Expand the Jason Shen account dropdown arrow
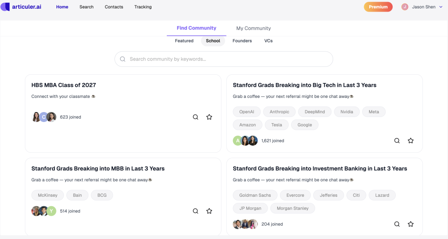This screenshot has width=448, height=239. 441,7
